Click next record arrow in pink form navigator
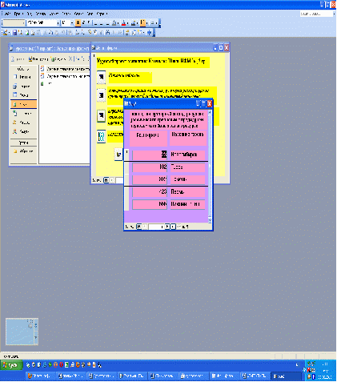Viewport: 337px width, 382px height. point(167,227)
